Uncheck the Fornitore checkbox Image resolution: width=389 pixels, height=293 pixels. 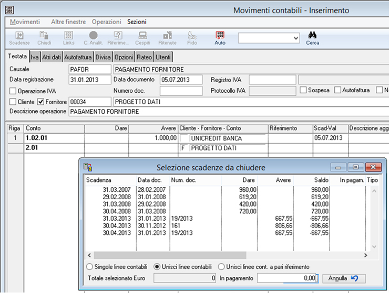[40, 102]
